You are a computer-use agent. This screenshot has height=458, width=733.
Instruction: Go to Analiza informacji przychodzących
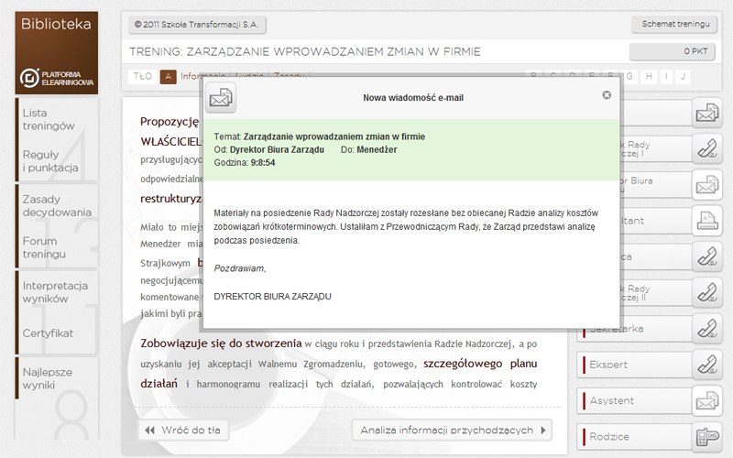coord(452,430)
